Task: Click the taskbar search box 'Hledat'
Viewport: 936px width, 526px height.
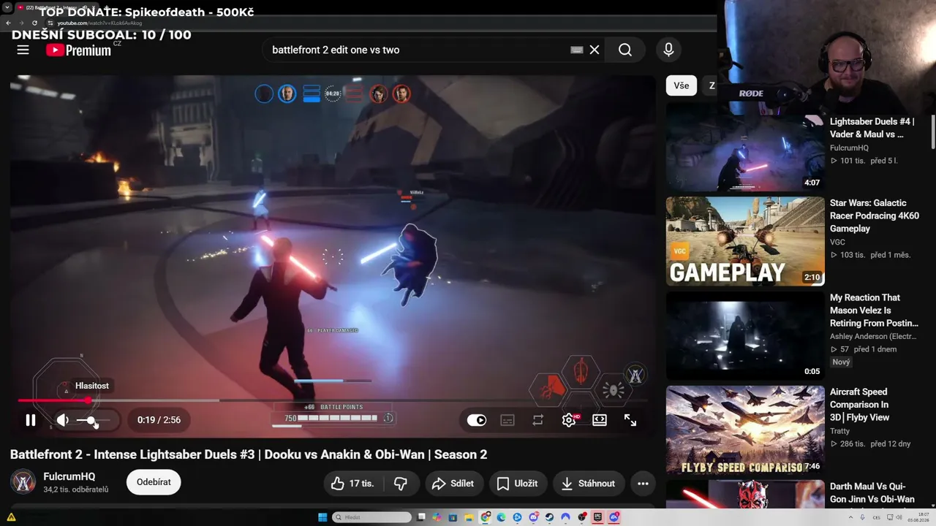Action: point(372,517)
